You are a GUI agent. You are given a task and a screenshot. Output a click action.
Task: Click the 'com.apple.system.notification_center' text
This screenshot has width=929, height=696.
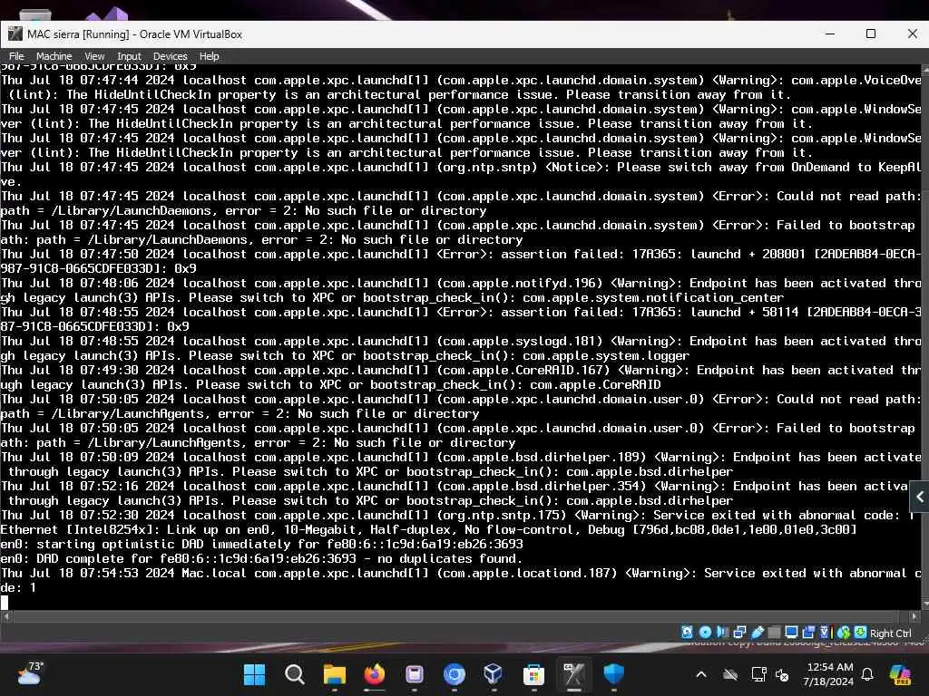coord(653,297)
